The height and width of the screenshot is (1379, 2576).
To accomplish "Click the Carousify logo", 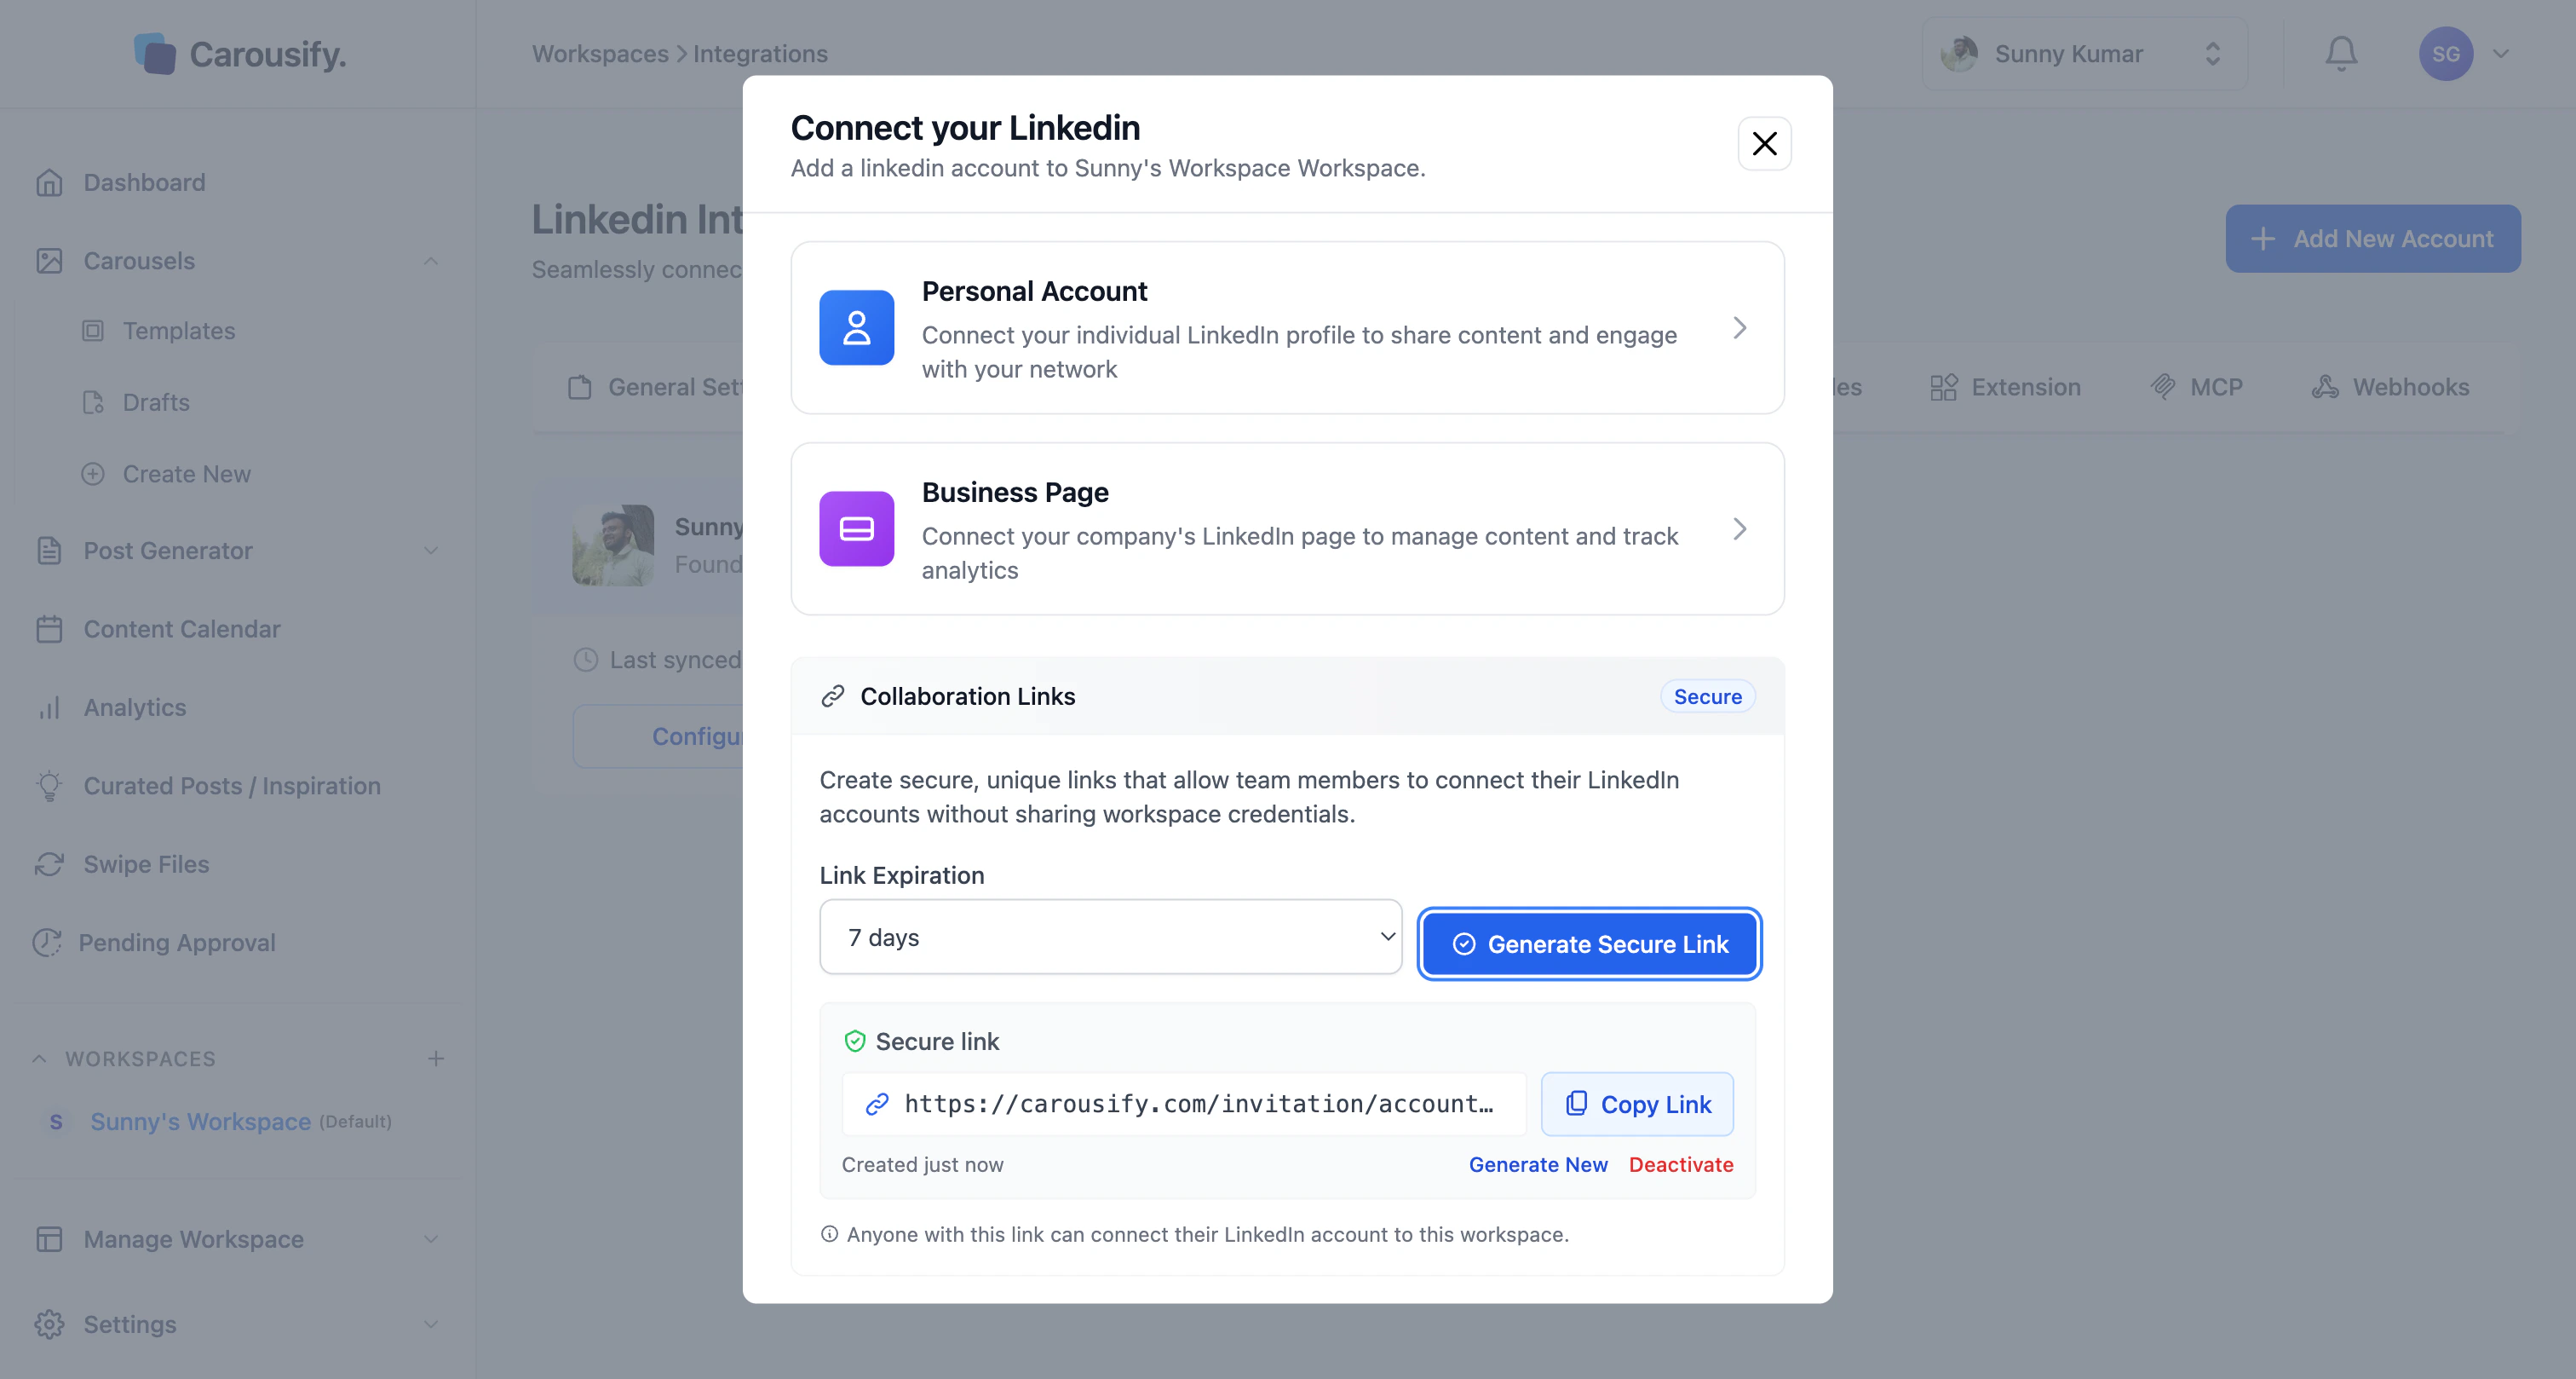I will click(240, 53).
